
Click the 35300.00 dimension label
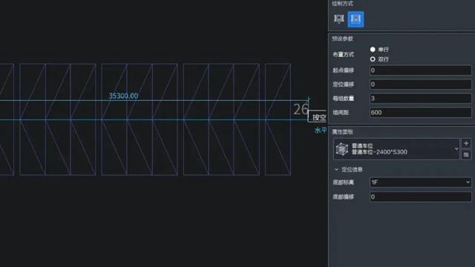123,96
